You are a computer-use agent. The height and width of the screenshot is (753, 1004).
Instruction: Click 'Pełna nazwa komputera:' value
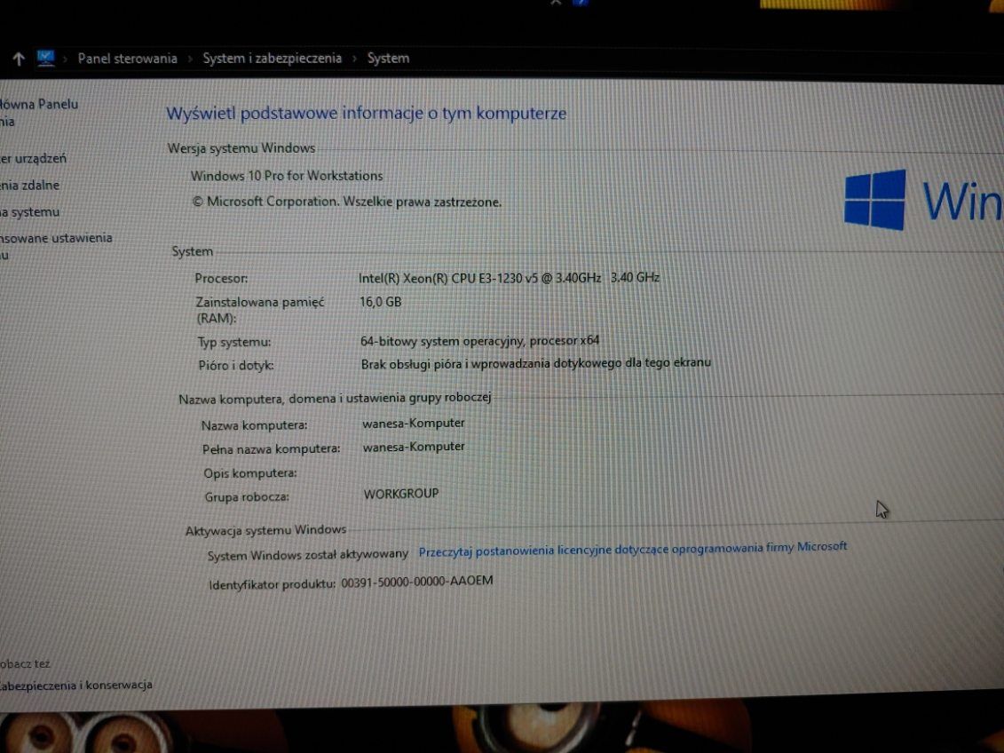(x=414, y=447)
